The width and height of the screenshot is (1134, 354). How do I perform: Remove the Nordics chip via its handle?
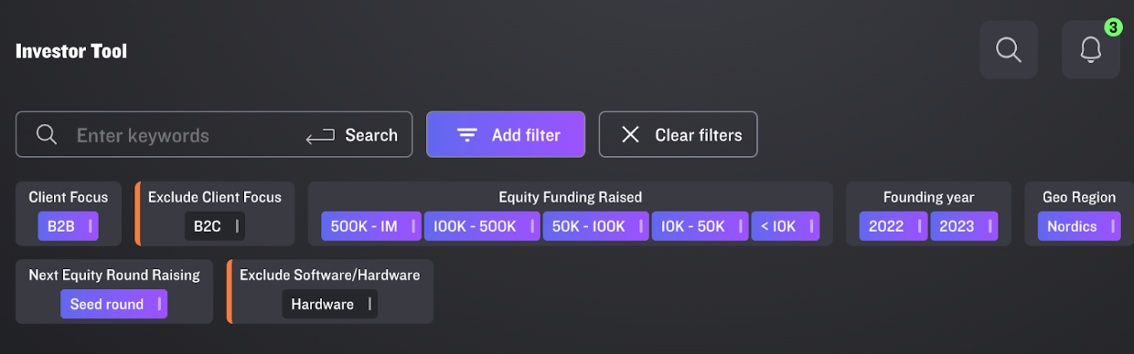(1113, 226)
